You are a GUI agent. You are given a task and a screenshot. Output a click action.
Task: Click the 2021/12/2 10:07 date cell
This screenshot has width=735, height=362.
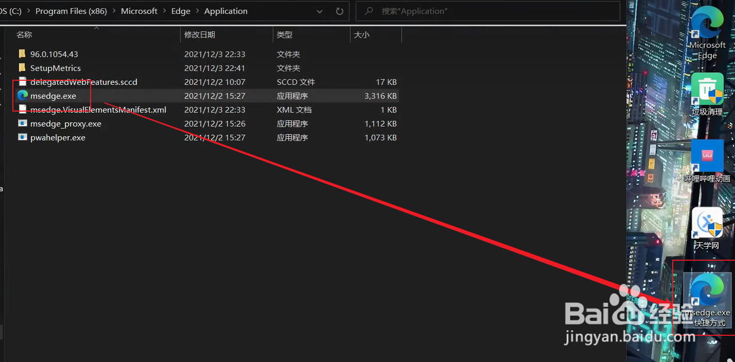pos(215,82)
